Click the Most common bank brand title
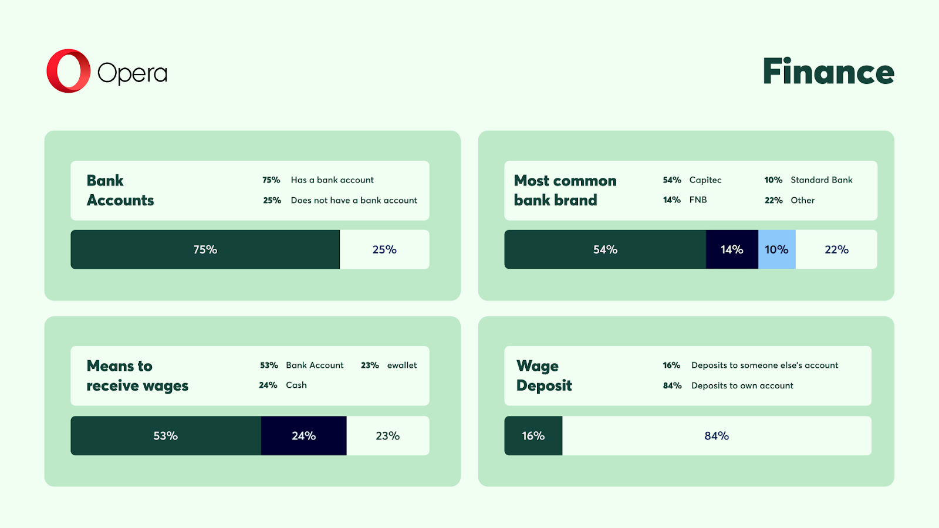Viewport: 939px width, 528px height. 565,190
